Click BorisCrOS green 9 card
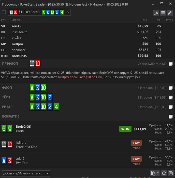Screen dimensions: 175x178 pos(10,129)
